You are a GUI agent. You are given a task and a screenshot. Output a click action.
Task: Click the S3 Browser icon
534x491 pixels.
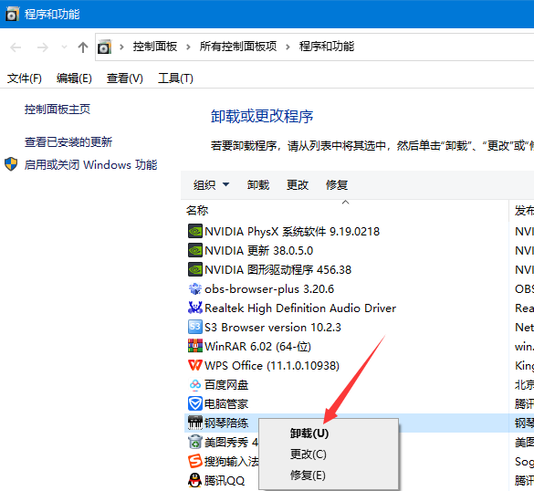(195, 327)
